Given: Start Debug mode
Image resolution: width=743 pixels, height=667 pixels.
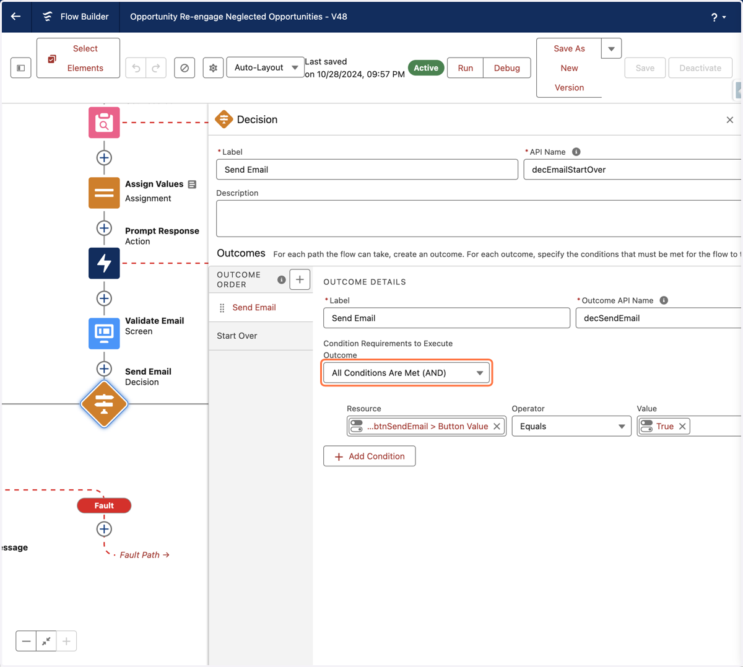Looking at the screenshot, I should point(507,68).
